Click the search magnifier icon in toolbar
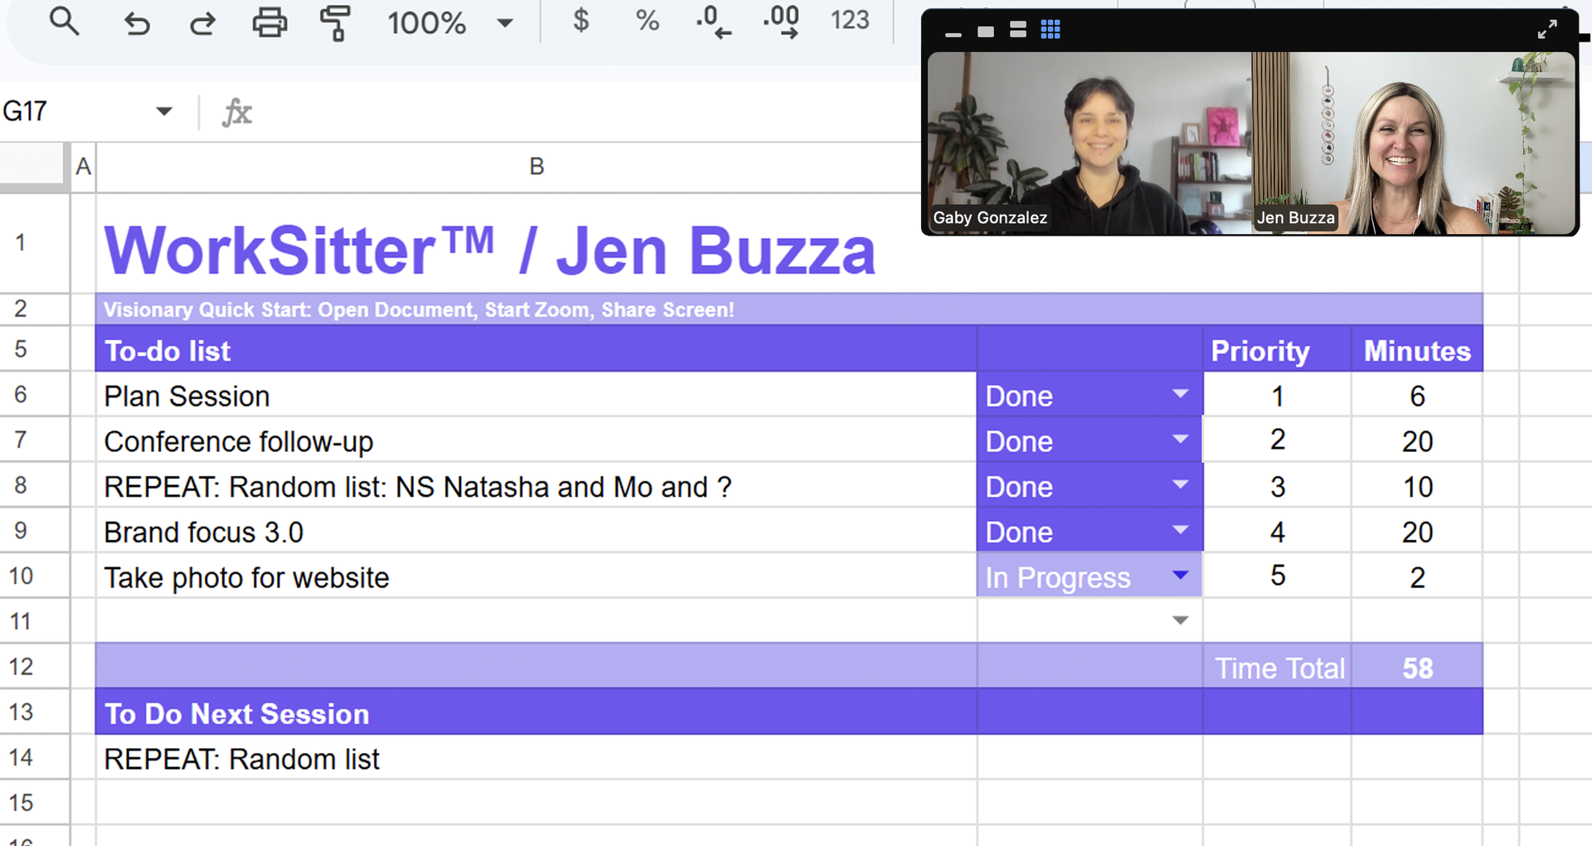This screenshot has height=846, width=1592. [x=64, y=22]
